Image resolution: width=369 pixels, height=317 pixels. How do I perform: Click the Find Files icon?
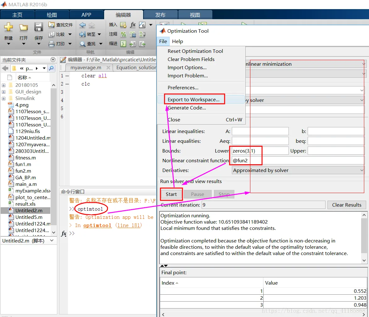coord(51,25)
